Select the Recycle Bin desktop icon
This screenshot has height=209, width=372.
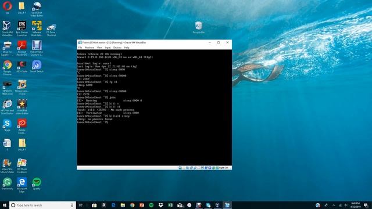pos(199,27)
